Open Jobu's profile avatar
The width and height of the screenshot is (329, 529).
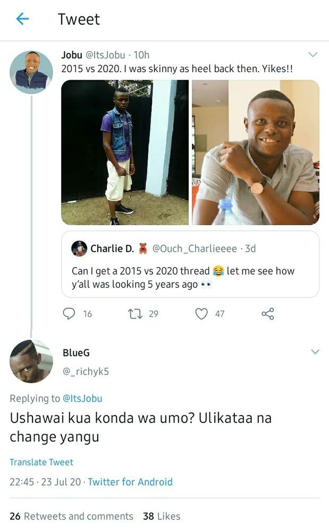[31, 72]
